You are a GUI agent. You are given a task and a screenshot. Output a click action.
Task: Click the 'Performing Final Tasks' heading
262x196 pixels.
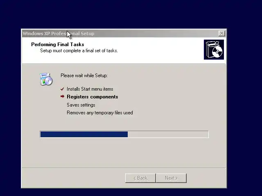[58, 45]
